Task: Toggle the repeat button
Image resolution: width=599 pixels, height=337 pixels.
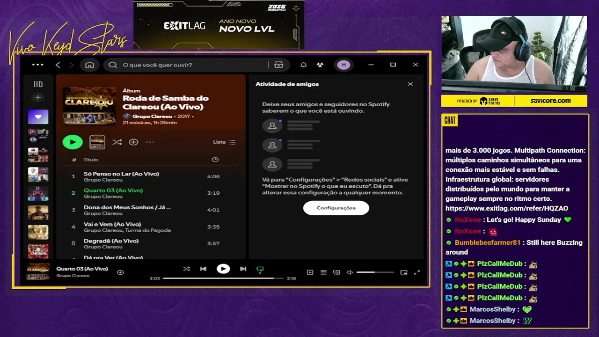Action: point(260,269)
